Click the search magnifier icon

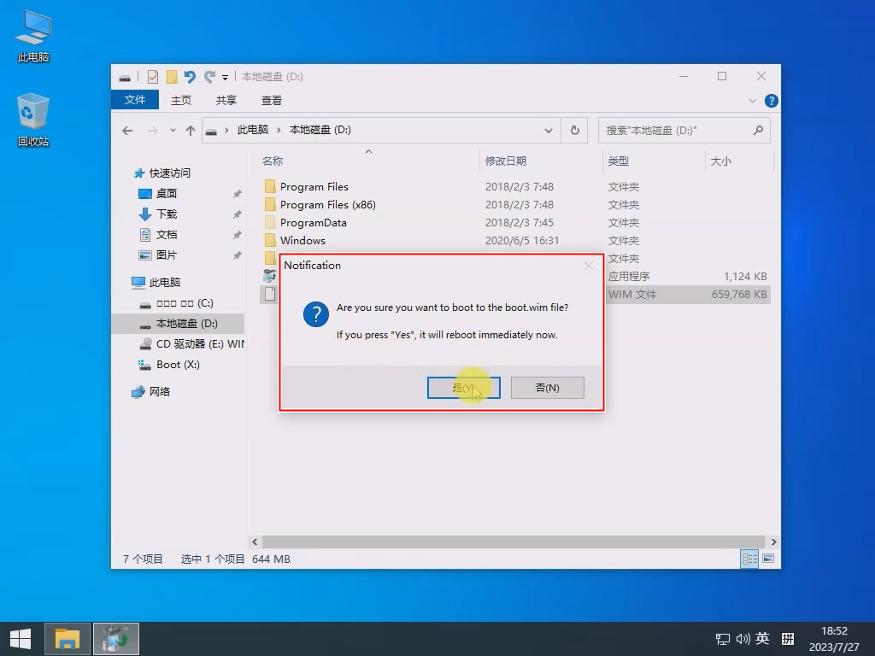pyautogui.click(x=758, y=131)
